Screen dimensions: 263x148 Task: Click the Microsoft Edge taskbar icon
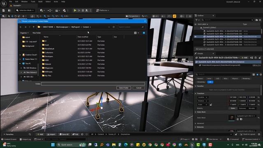pyautogui.click(x=126, y=145)
